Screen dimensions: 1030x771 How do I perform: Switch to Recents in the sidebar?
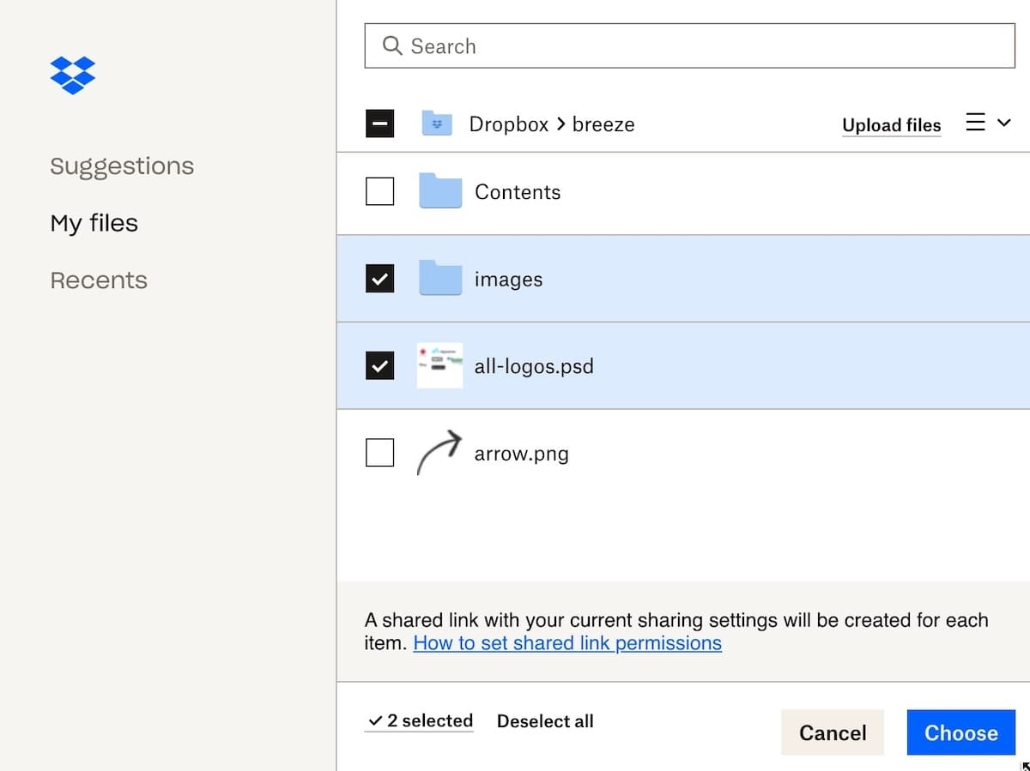click(x=98, y=280)
